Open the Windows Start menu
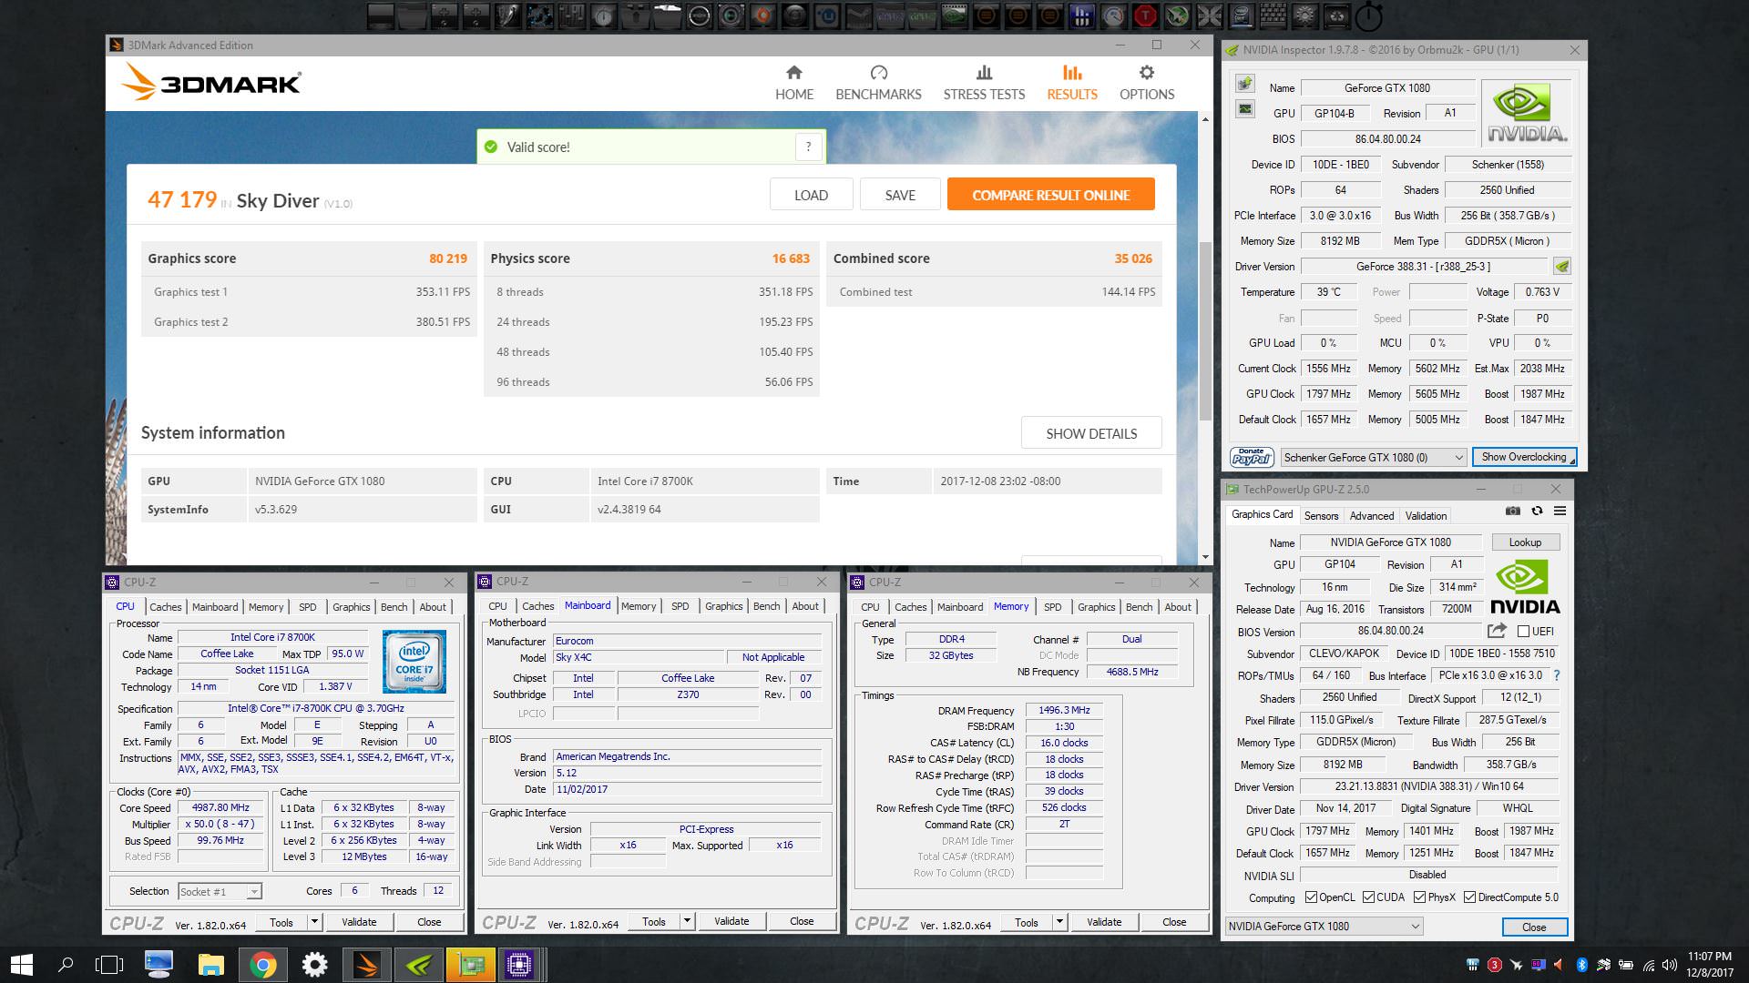 (21, 964)
